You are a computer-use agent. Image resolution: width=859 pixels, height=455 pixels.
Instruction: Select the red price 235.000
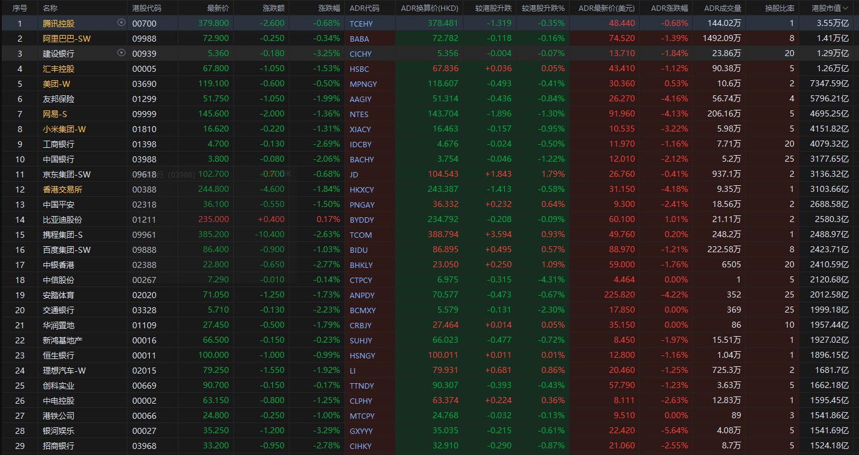point(214,219)
